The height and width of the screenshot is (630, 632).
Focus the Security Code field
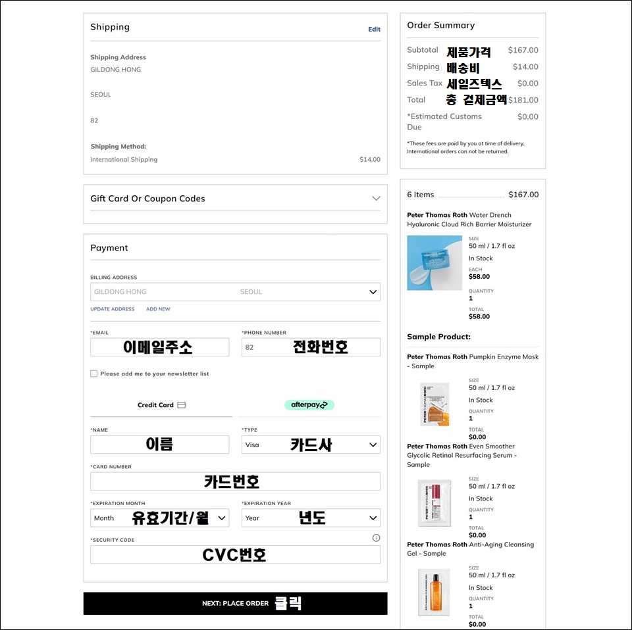coord(235,555)
